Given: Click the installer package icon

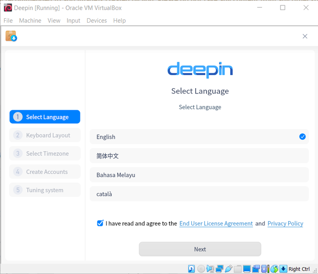Looking at the screenshot, I should click(x=11, y=36).
